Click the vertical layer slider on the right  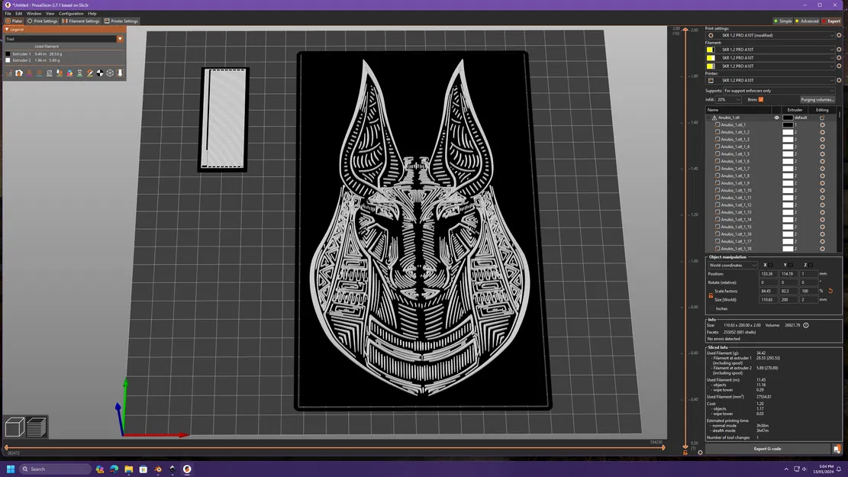[685, 229]
